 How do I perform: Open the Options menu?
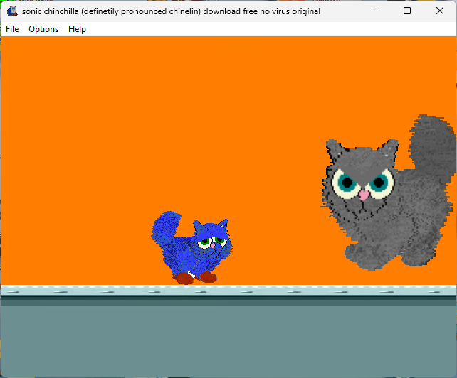(x=43, y=29)
